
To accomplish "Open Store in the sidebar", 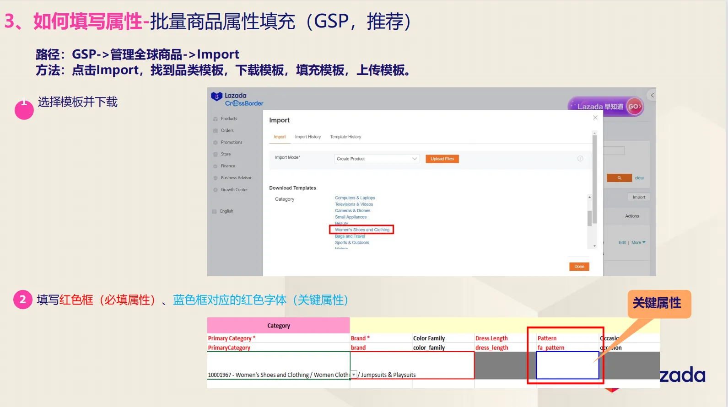I will (226, 154).
